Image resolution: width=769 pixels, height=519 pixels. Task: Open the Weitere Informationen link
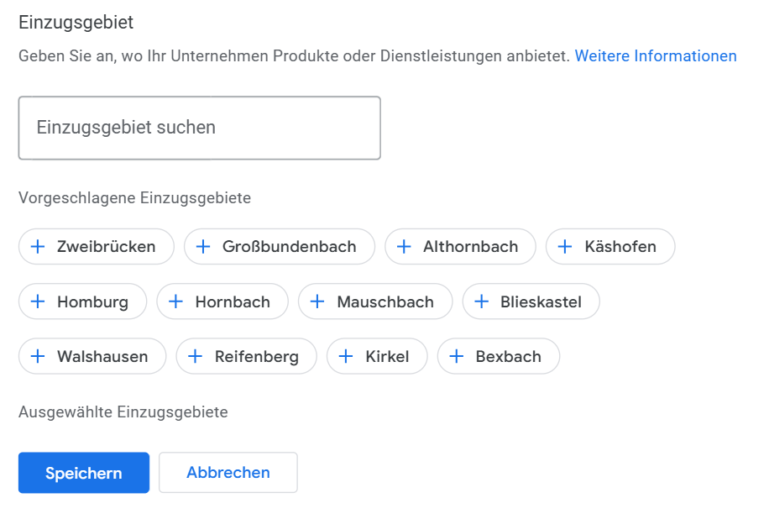click(656, 56)
